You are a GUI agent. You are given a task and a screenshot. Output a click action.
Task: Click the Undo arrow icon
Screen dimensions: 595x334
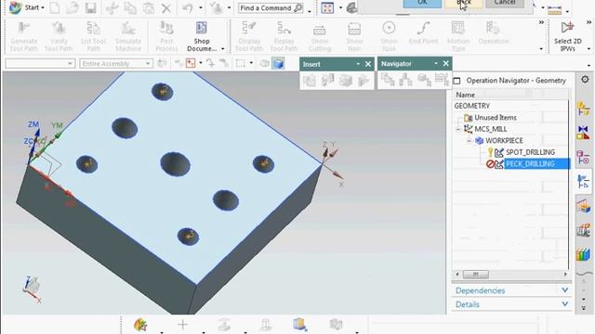[x=188, y=7]
